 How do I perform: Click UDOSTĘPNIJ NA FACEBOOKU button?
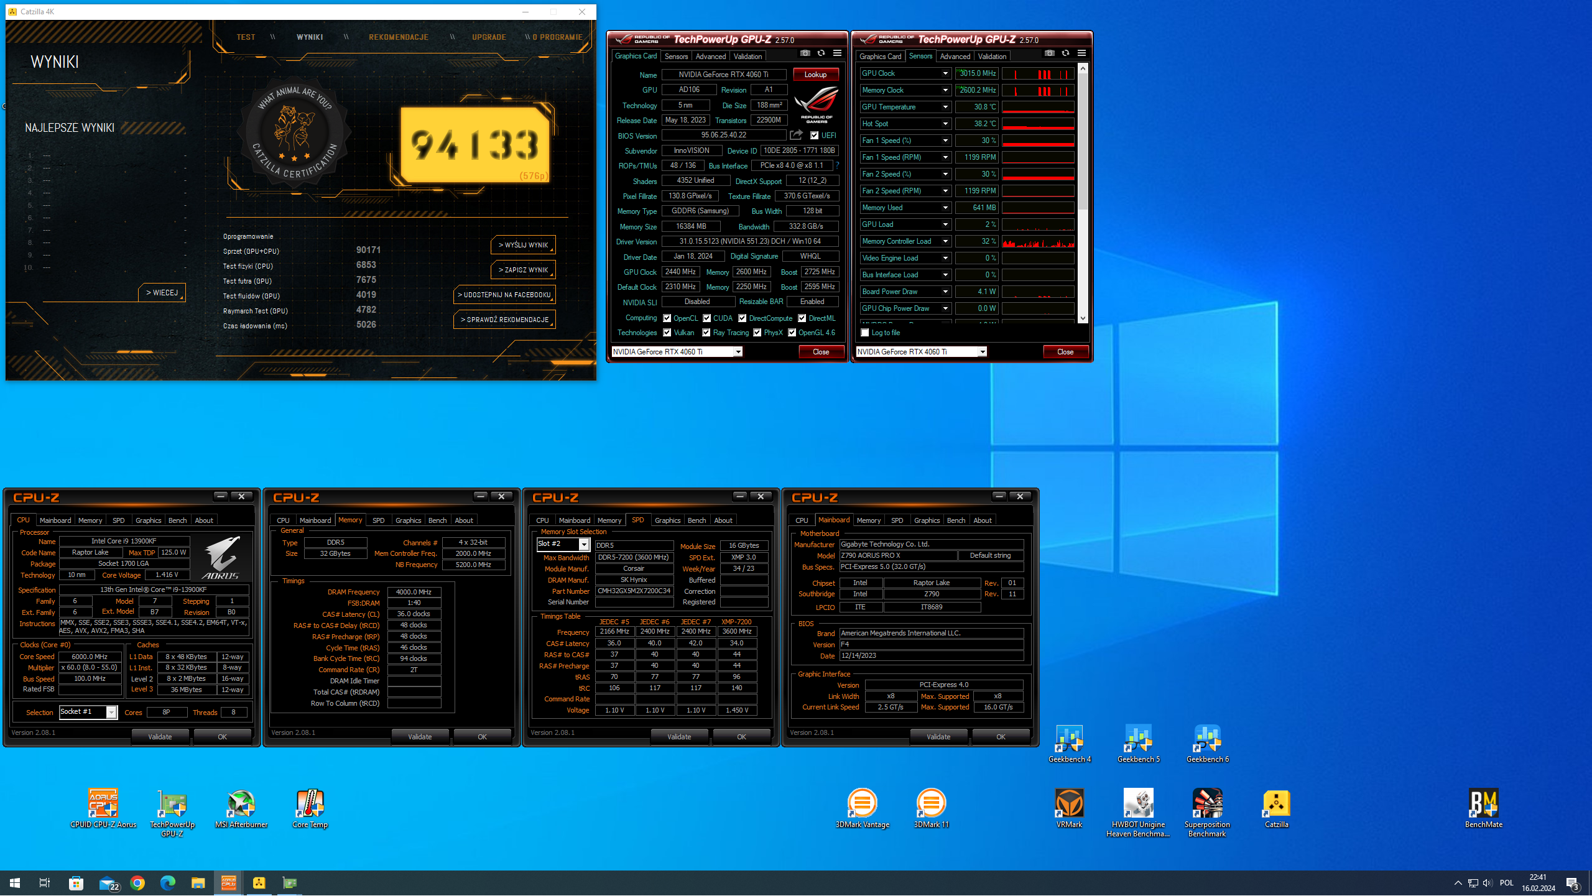[504, 295]
